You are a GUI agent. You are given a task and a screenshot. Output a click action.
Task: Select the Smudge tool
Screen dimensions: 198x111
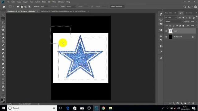[x=3, y=64]
